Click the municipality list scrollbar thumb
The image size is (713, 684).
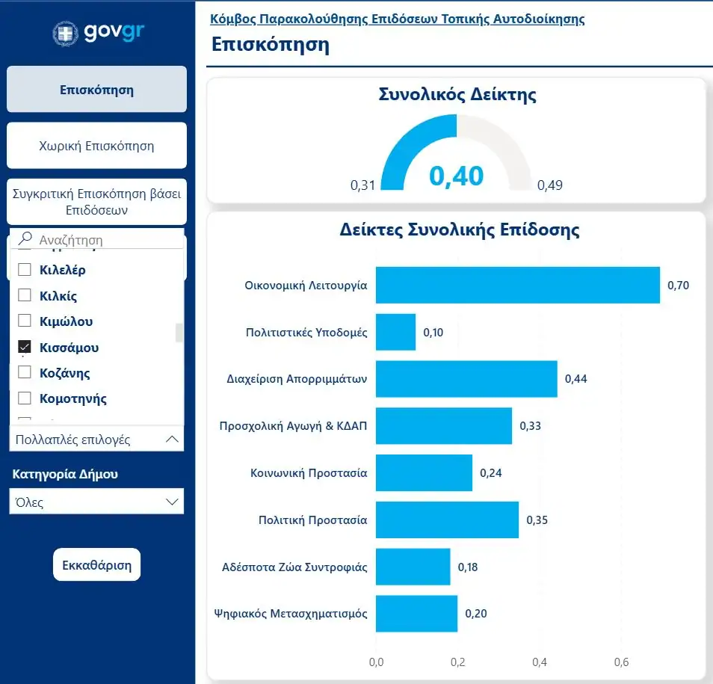click(179, 333)
